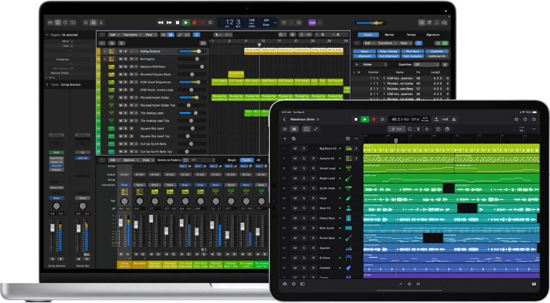The width and height of the screenshot is (550, 303).
Task: Stop playback on the iPad transport
Action: tap(356, 119)
